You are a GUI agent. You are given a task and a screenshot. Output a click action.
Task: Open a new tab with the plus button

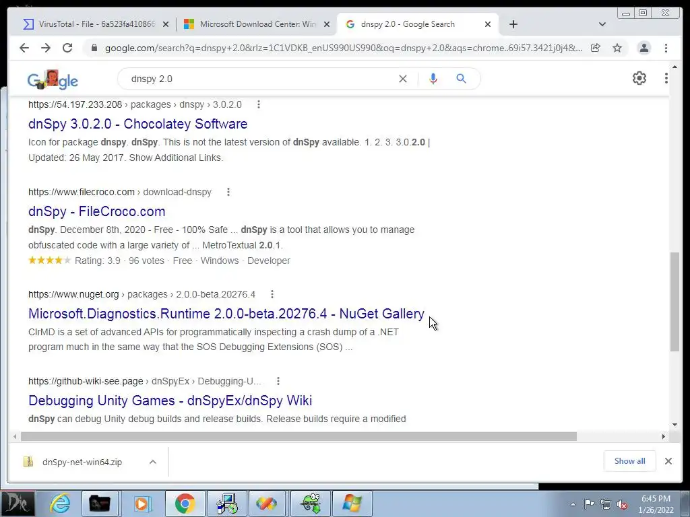[x=513, y=24]
